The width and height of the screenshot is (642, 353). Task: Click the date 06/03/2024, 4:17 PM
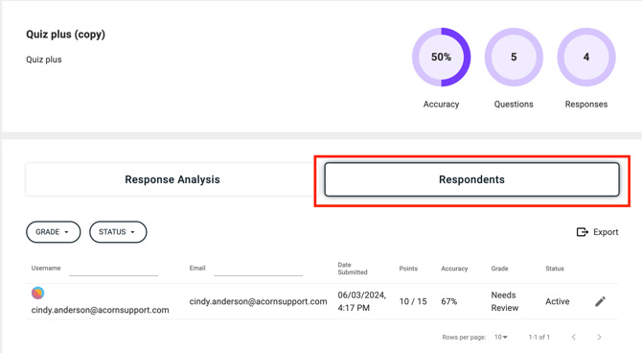(x=362, y=301)
